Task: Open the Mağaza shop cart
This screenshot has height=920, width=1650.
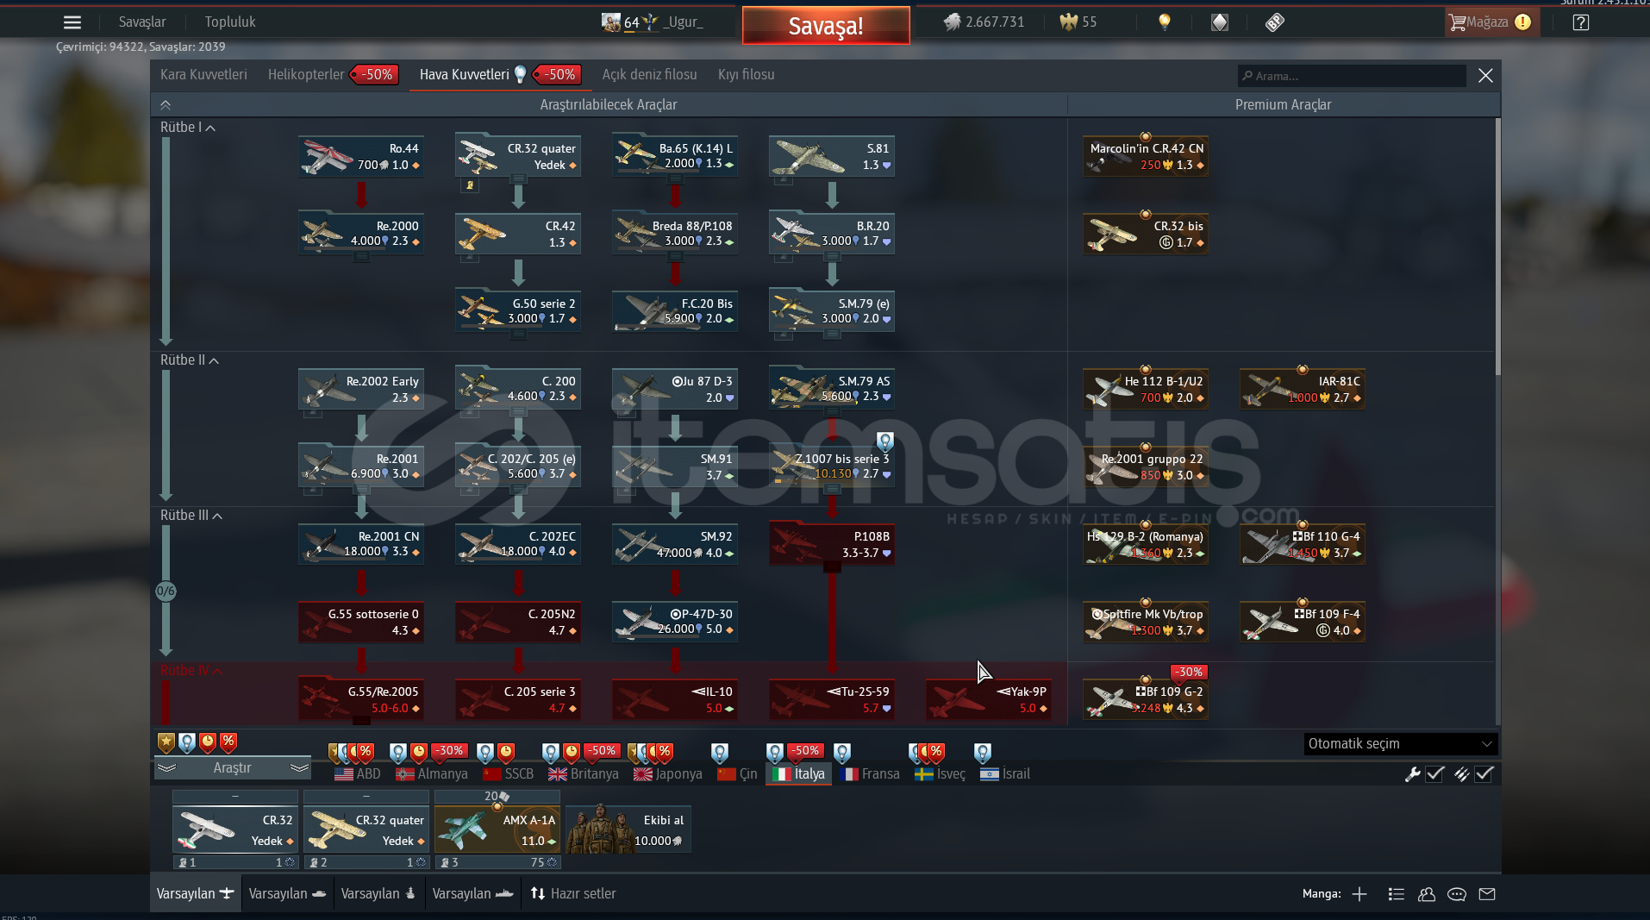Action: tap(1491, 22)
